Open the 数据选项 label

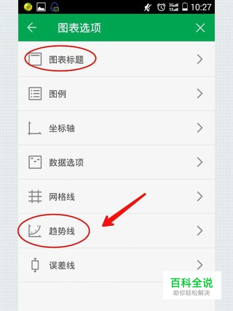tap(66, 163)
